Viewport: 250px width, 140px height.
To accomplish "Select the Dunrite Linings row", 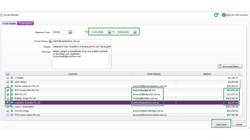I will [x=122, y=111].
